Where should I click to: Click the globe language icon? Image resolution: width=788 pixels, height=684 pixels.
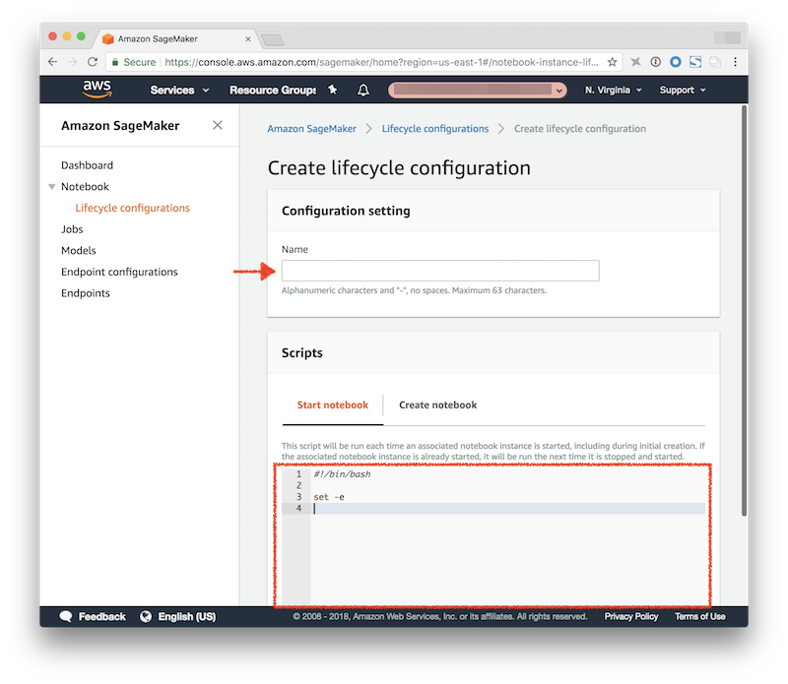[x=146, y=616]
